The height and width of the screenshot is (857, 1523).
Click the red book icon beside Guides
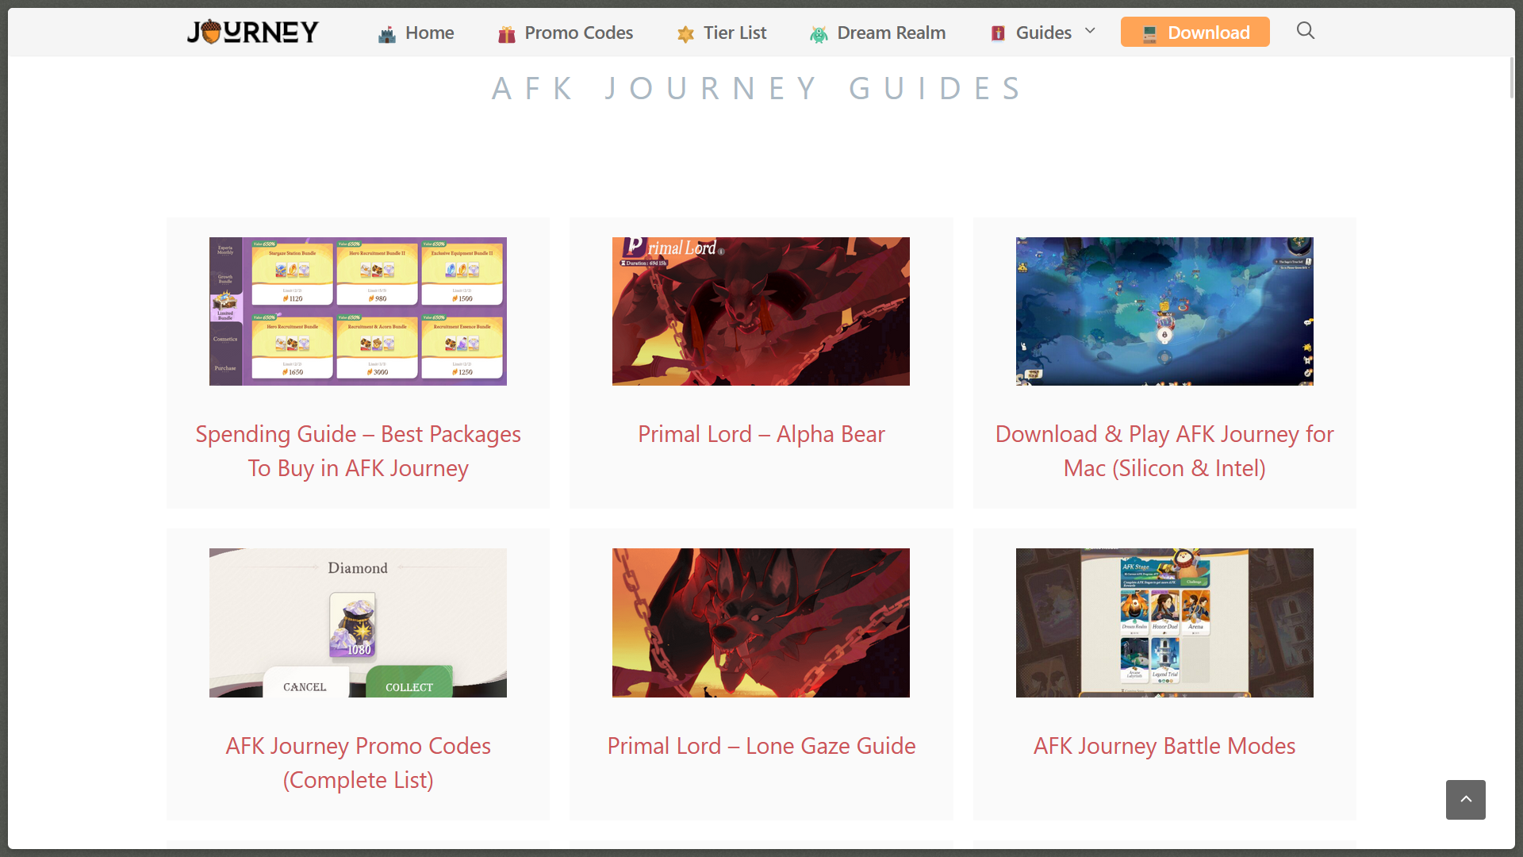point(998,33)
